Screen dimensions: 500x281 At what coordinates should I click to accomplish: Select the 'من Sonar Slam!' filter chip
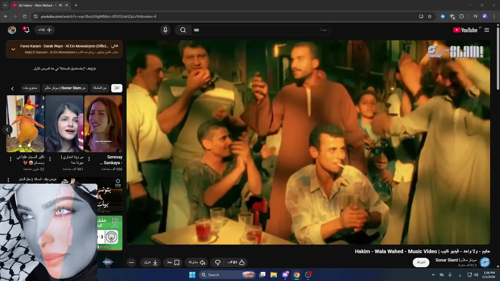pos(66,88)
